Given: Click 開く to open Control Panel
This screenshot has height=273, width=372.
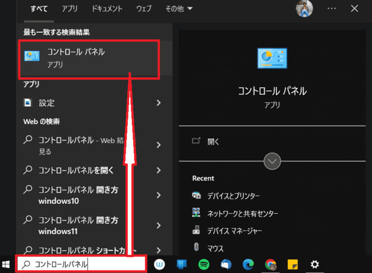Looking at the screenshot, I should tap(213, 141).
